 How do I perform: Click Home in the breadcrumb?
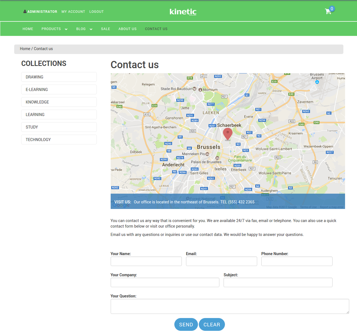pos(25,49)
